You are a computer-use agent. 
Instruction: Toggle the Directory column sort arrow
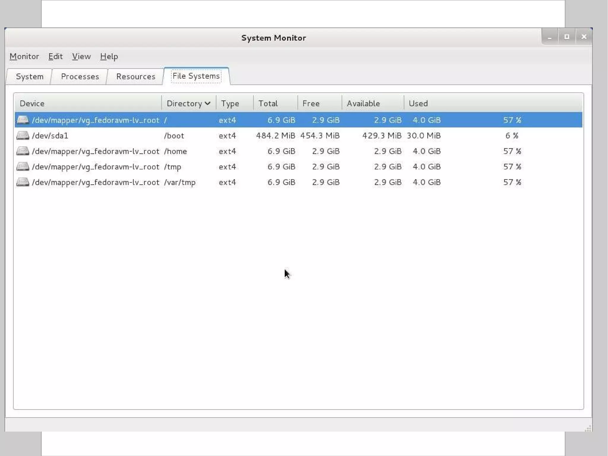[x=208, y=103]
